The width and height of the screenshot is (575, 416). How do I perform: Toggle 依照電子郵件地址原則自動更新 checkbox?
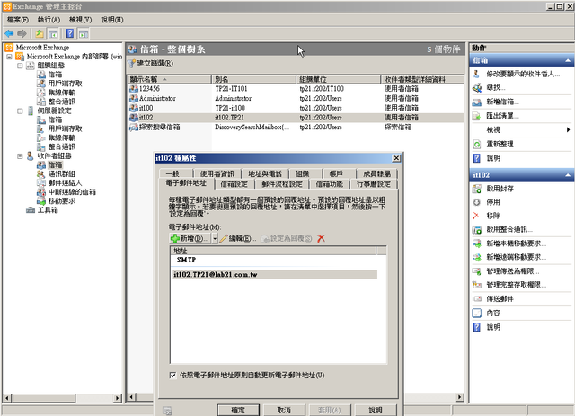(x=172, y=375)
